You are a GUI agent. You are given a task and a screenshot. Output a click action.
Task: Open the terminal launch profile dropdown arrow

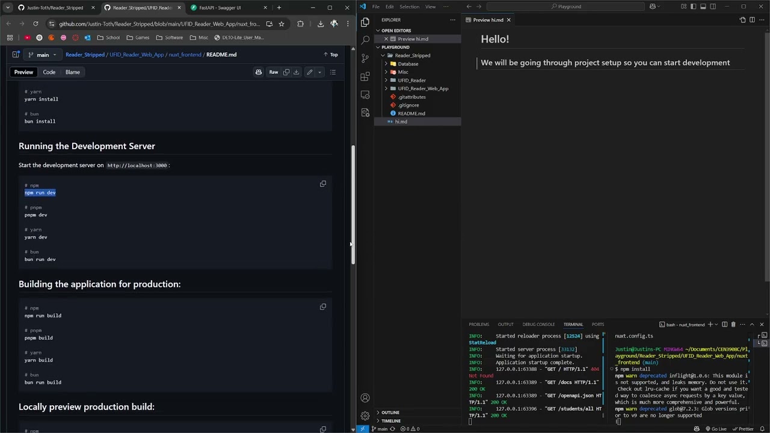pos(717,325)
